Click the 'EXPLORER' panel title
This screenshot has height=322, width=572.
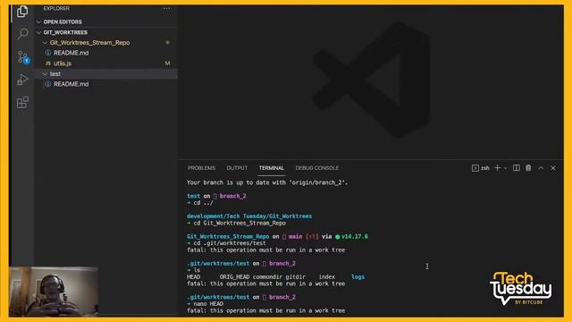point(56,8)
